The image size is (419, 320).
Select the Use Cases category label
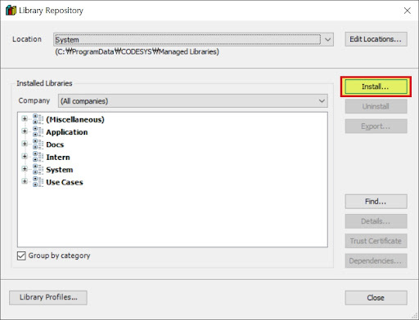(x=65, y=182)
